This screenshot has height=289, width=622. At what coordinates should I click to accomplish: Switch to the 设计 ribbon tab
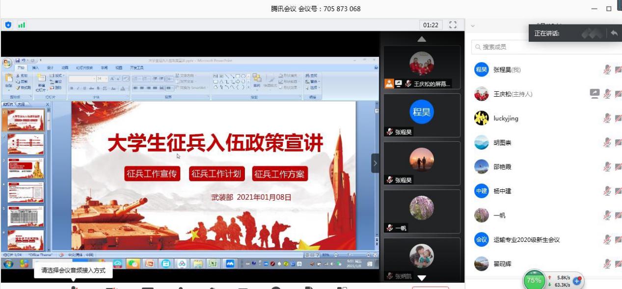click(50, 68)
